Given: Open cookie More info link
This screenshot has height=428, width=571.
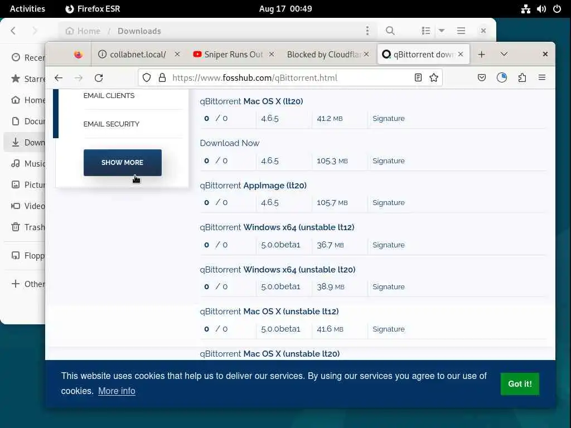Looking at the screenshot, I should coord(117,391).
